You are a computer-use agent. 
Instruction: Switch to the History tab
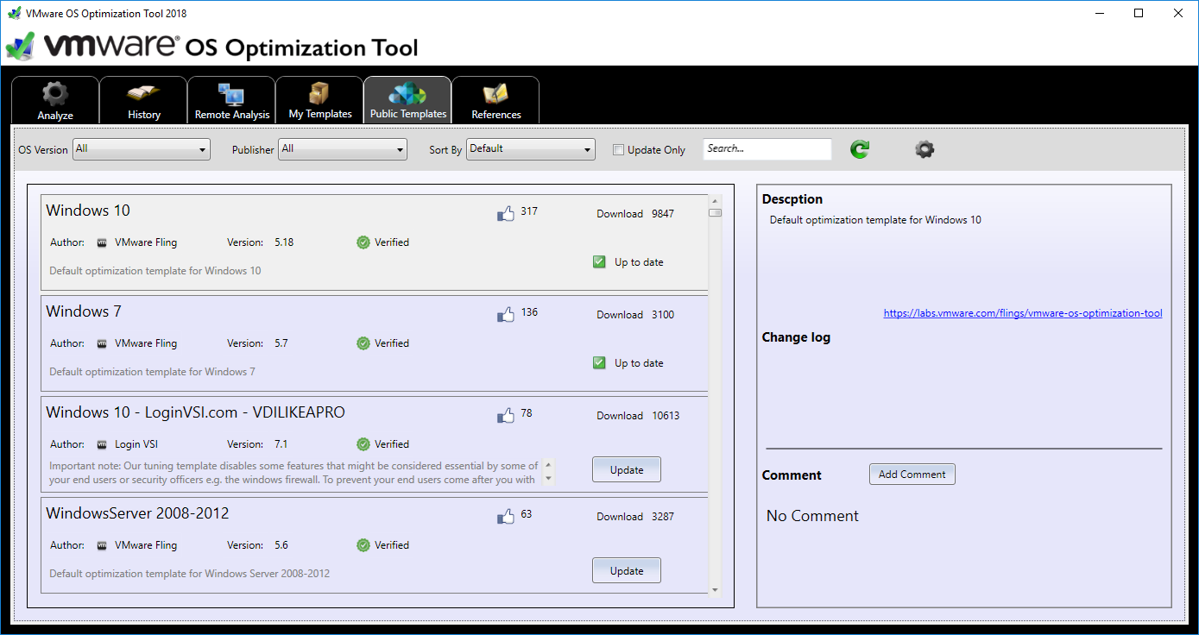click(143, 101)
